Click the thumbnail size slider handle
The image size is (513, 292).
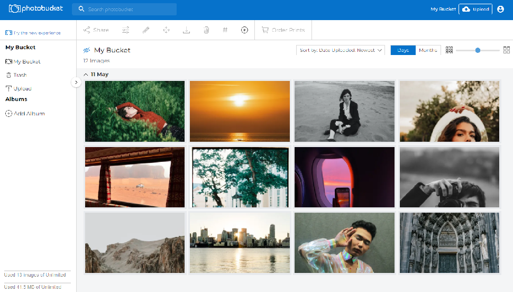(478, 50)
